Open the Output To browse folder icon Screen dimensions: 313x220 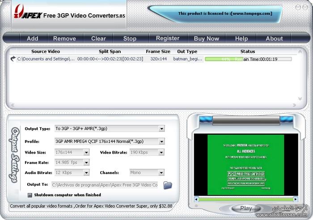(x=168, y=185)
